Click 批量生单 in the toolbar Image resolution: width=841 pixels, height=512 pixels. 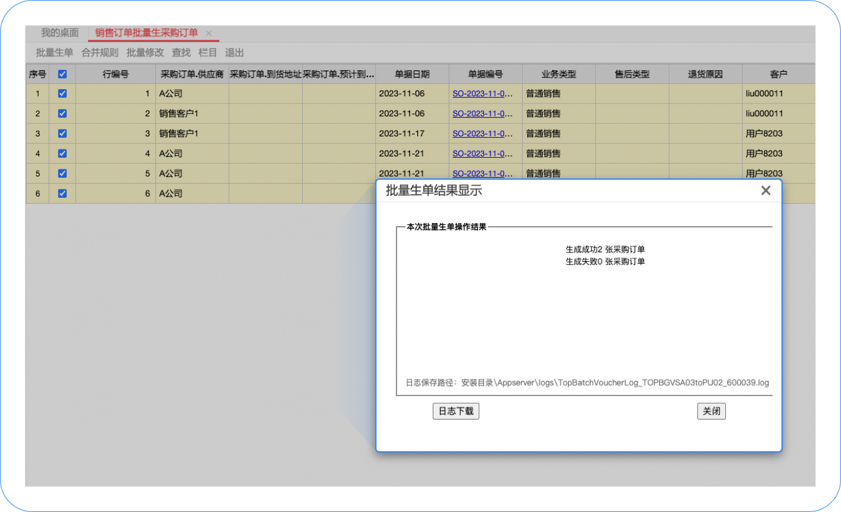point(55,52)
